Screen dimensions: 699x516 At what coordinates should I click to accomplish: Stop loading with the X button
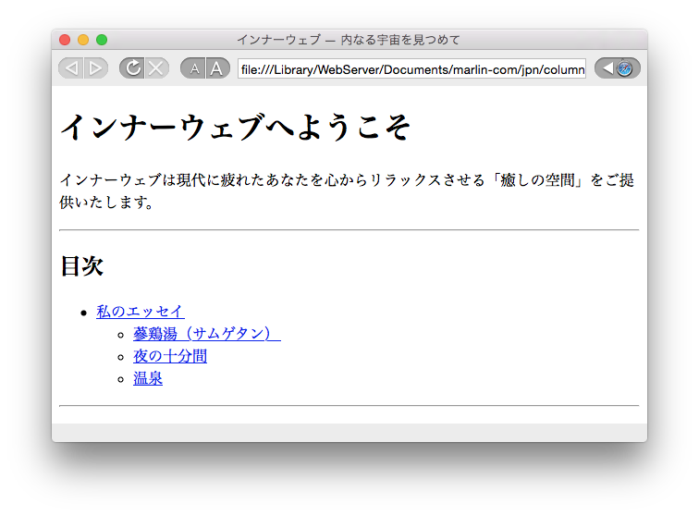pyautogui.click(x=156, y=68)
